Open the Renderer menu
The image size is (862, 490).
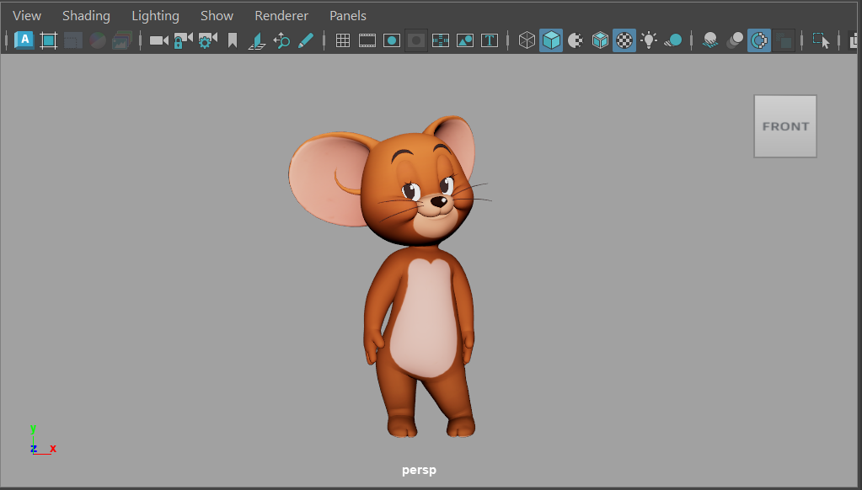click(x=281, y=16)
